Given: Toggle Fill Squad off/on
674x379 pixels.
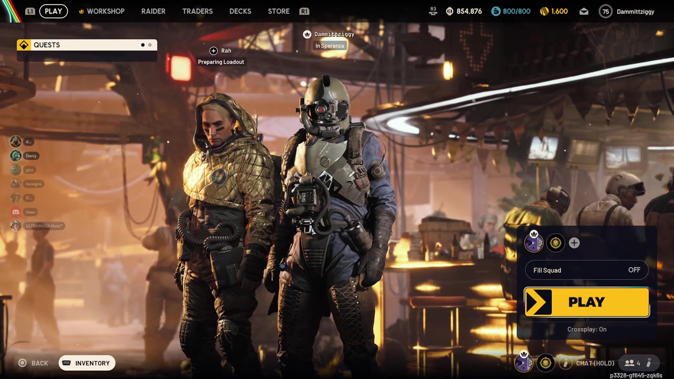Looking at the screenshot, I should (586, 270).
